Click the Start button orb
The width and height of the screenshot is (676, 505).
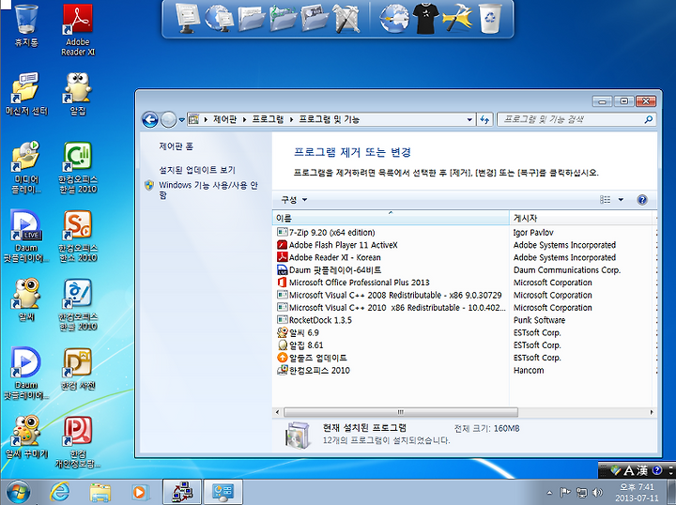pos(19,492)
